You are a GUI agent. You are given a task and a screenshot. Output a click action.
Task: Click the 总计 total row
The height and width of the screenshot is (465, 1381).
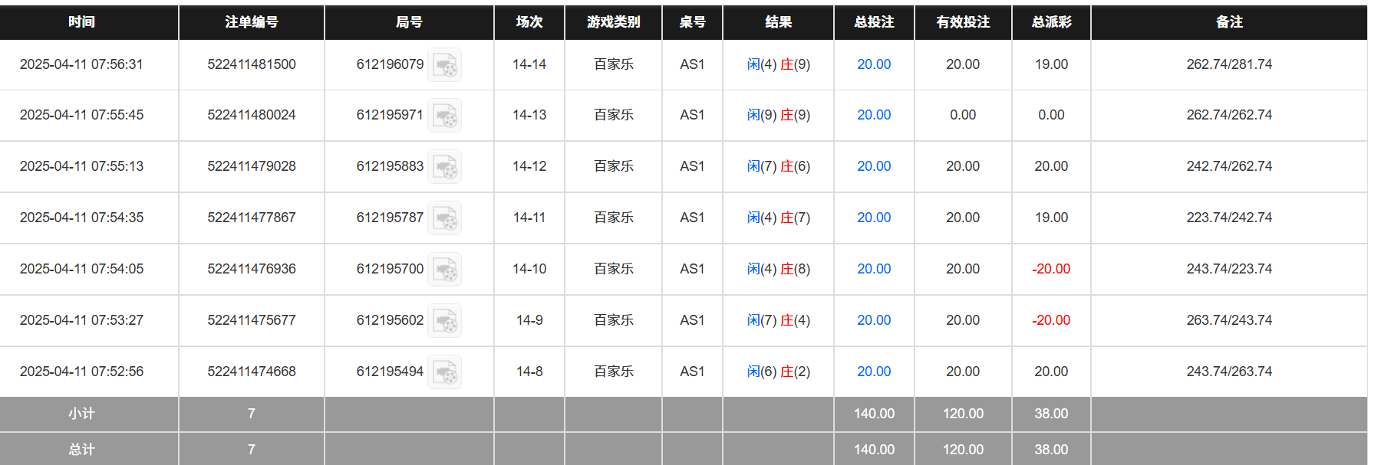tap(83, 449)
